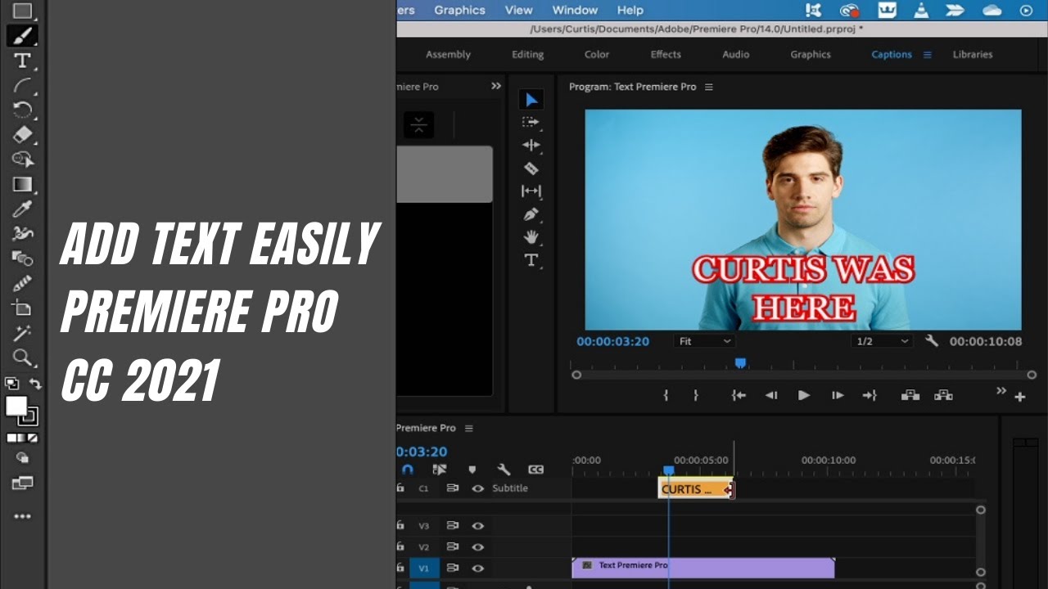Select the Track Select Forward tool
The width and height of the screenshot is (1048, 589).
[x=531, y=123]
